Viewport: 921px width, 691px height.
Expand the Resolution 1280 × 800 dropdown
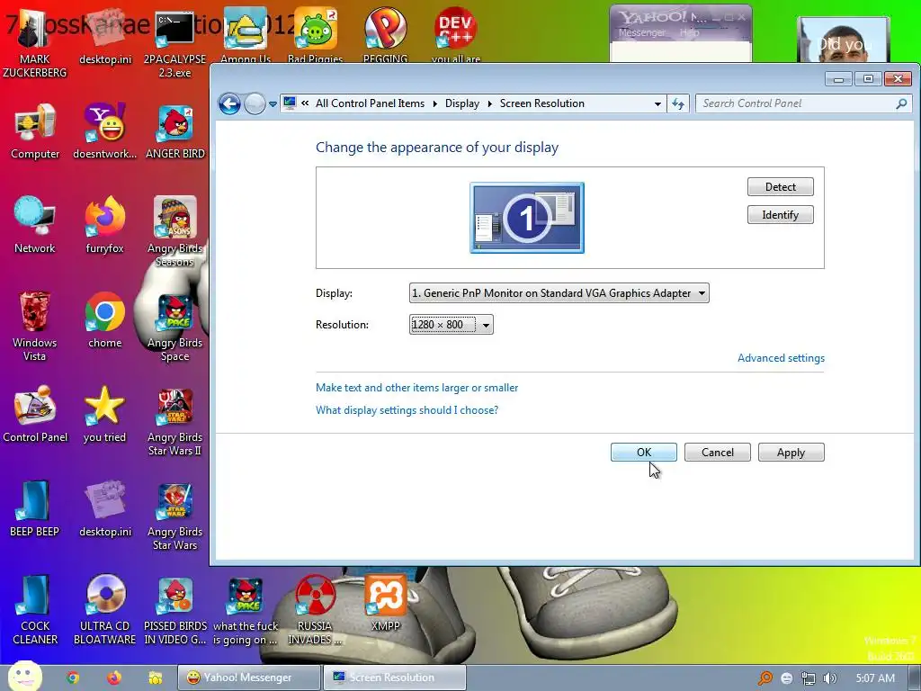tap(451, 324)
